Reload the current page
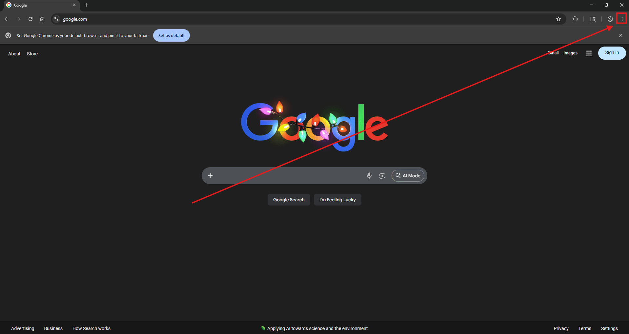The width and height of the screenshot is (629, 334). [x=30, y=19]
